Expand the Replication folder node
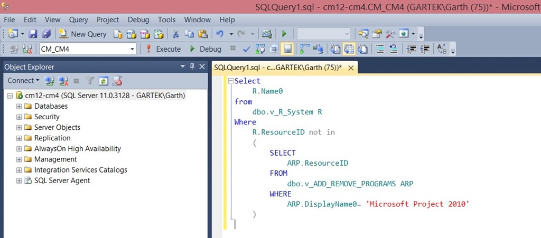The height and width of the screenshot is (238, 541). tap(19, 138)
